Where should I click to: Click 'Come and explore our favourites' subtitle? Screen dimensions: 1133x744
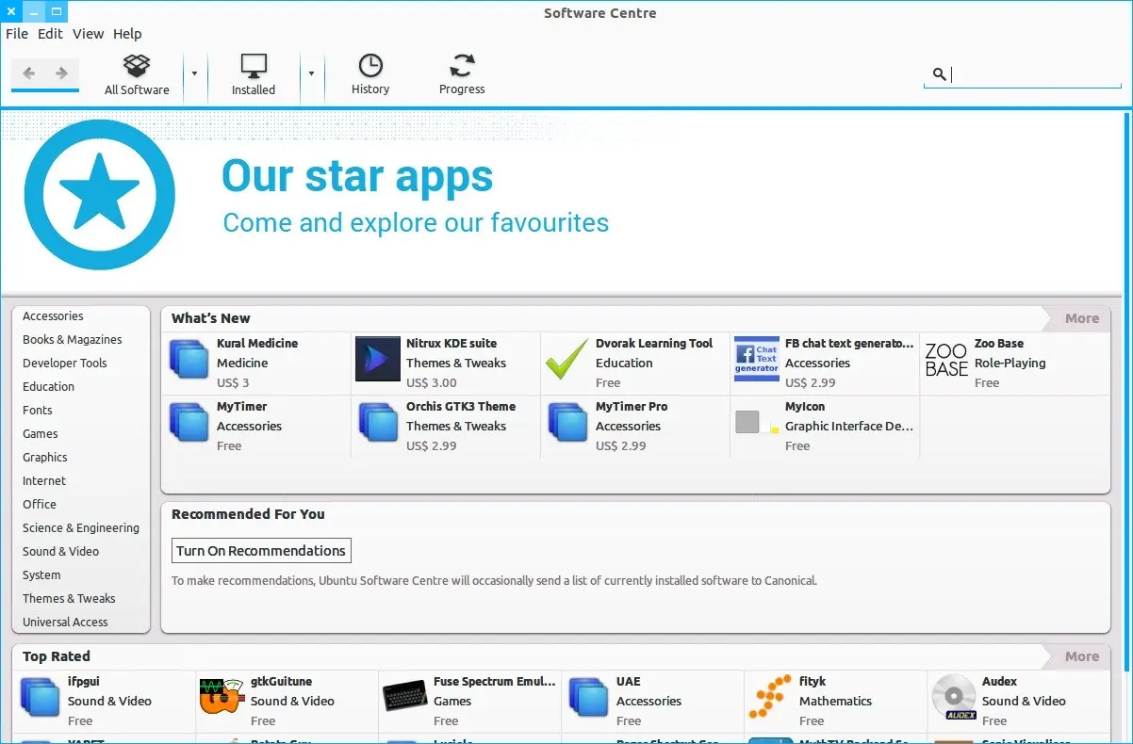(416, 223)
